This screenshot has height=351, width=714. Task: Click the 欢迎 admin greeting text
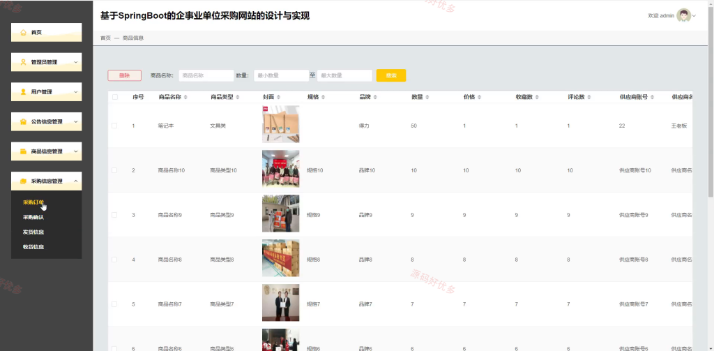pos(661,16)
